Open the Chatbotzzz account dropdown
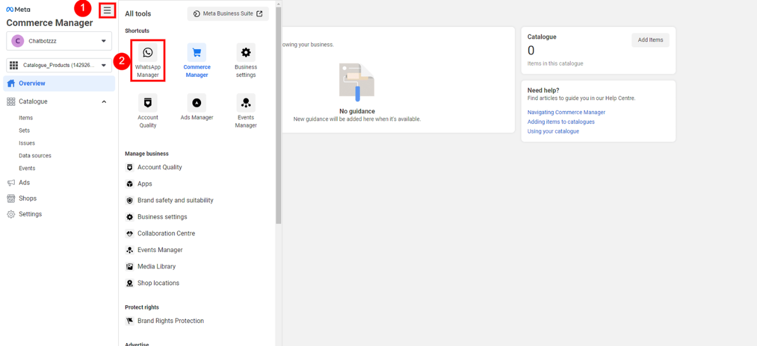The width and height of the screenshot is (757, 346). click(x=59, y=41)
